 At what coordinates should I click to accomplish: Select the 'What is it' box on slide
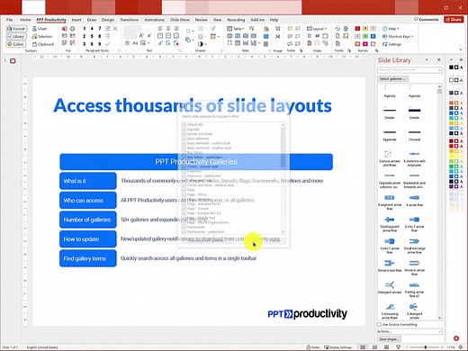[88, 181]
